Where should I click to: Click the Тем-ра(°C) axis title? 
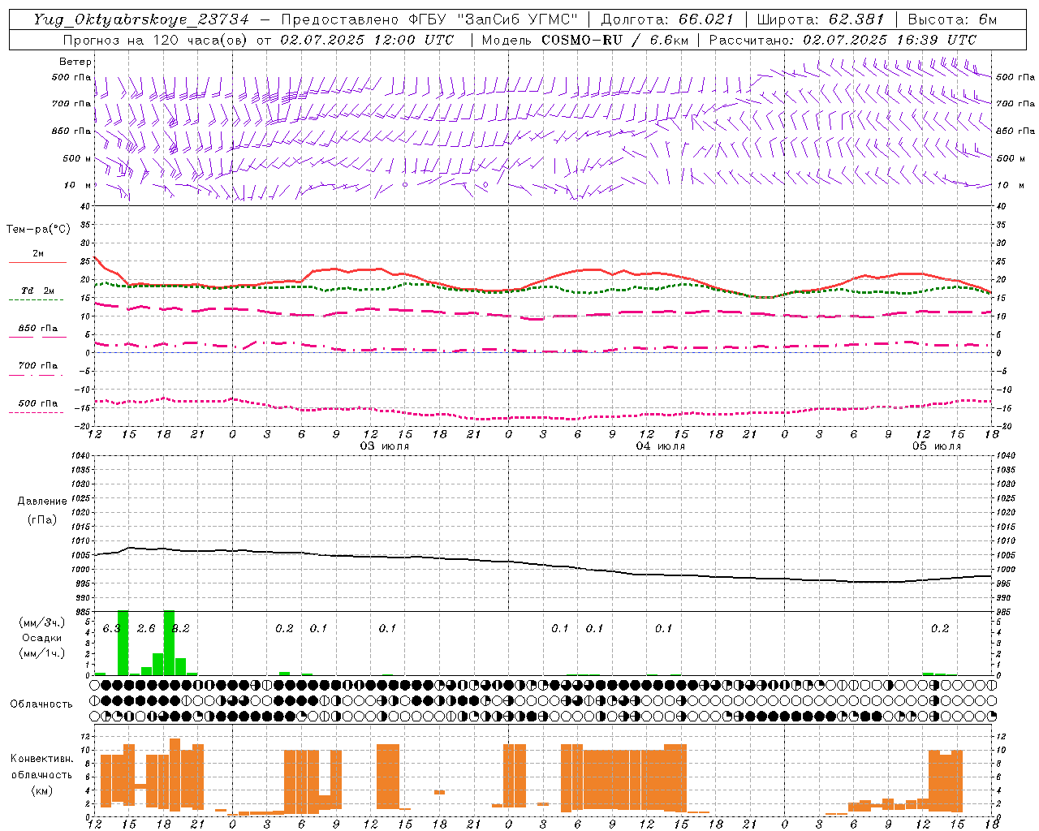(38, 230)
